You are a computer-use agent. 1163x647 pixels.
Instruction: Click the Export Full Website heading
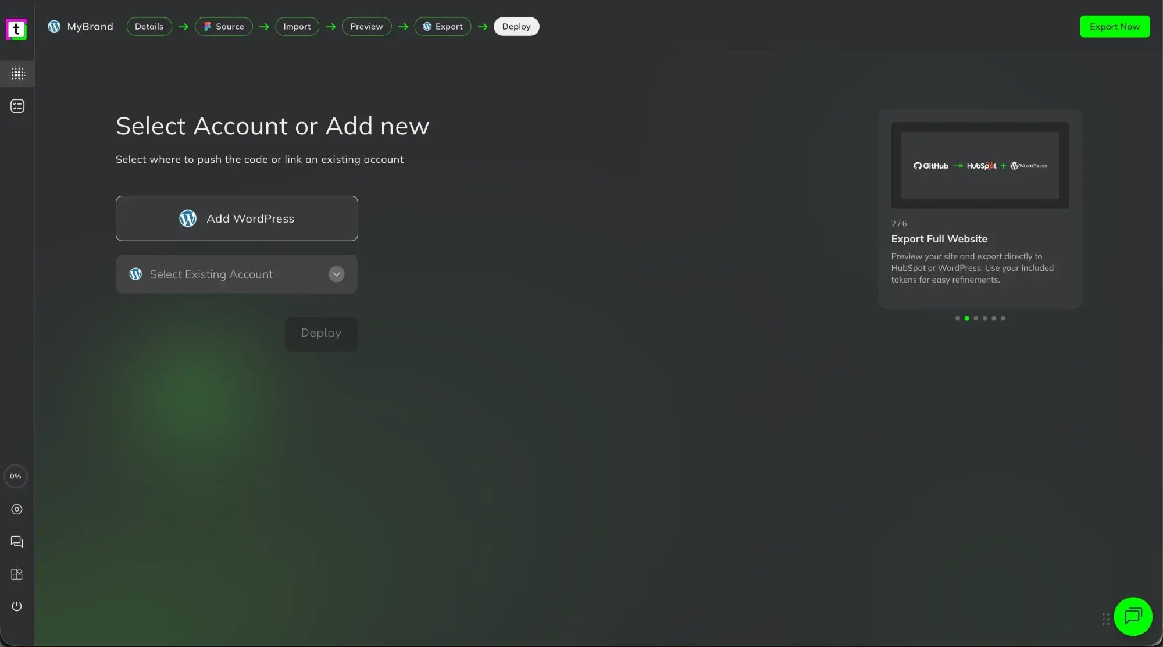click(x=939, y=239)
